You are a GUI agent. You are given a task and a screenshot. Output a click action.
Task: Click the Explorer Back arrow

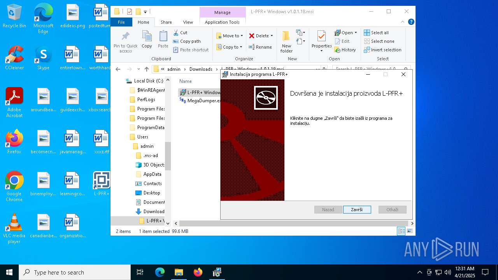coord(118,69)
